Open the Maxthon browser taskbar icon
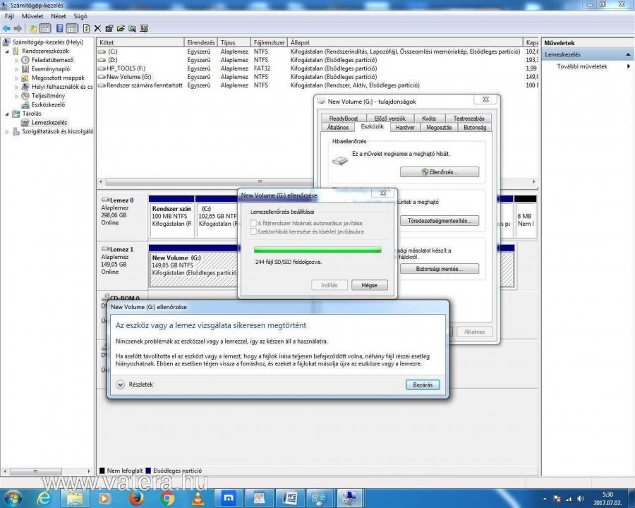This screenshot has height=508, width=635. (x=229, y=498)
